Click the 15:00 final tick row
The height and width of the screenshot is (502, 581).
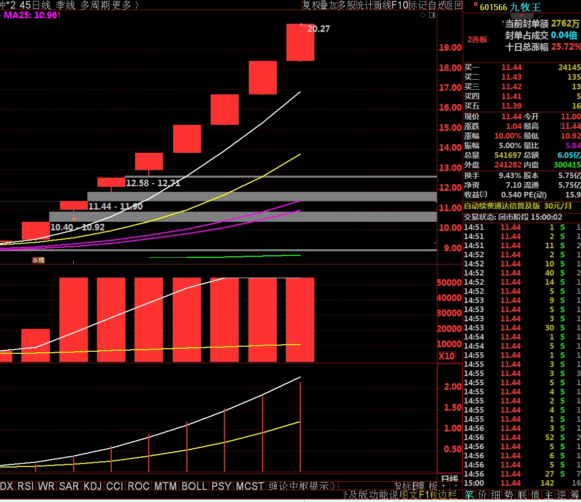point(522,483)
